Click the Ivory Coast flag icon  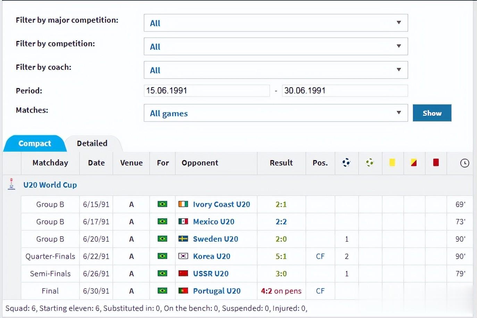tap(183, 204)
